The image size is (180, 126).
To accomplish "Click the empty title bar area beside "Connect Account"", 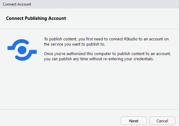I will pos(103,4).
